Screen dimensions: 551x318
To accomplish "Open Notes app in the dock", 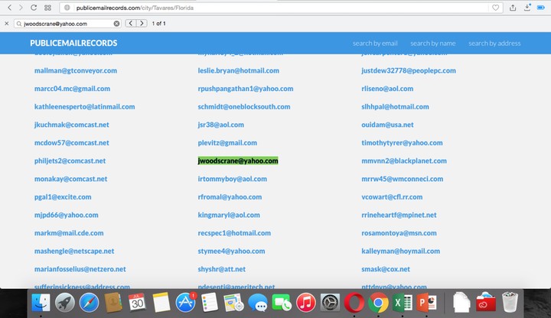I will click(161, 302).
